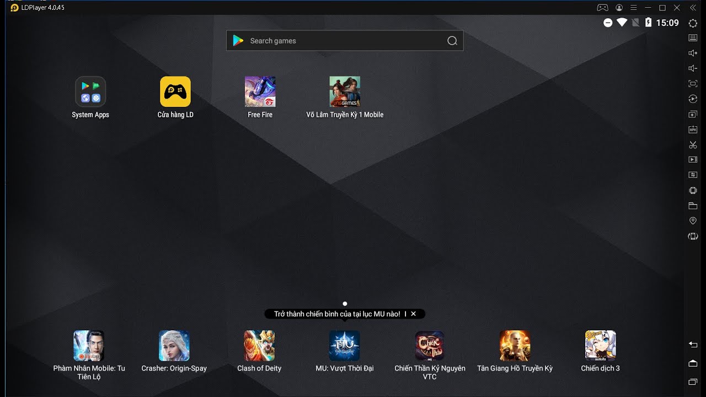This screenshot has width=706, height=397.
Task: Click the do-not-disturb status icon
Action: pyautogui.click(x=608, y=23)
